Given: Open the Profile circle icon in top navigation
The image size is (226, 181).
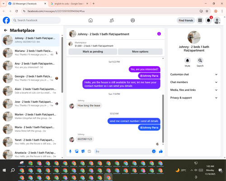Looking at the screenshot, I should click(133, 20).
